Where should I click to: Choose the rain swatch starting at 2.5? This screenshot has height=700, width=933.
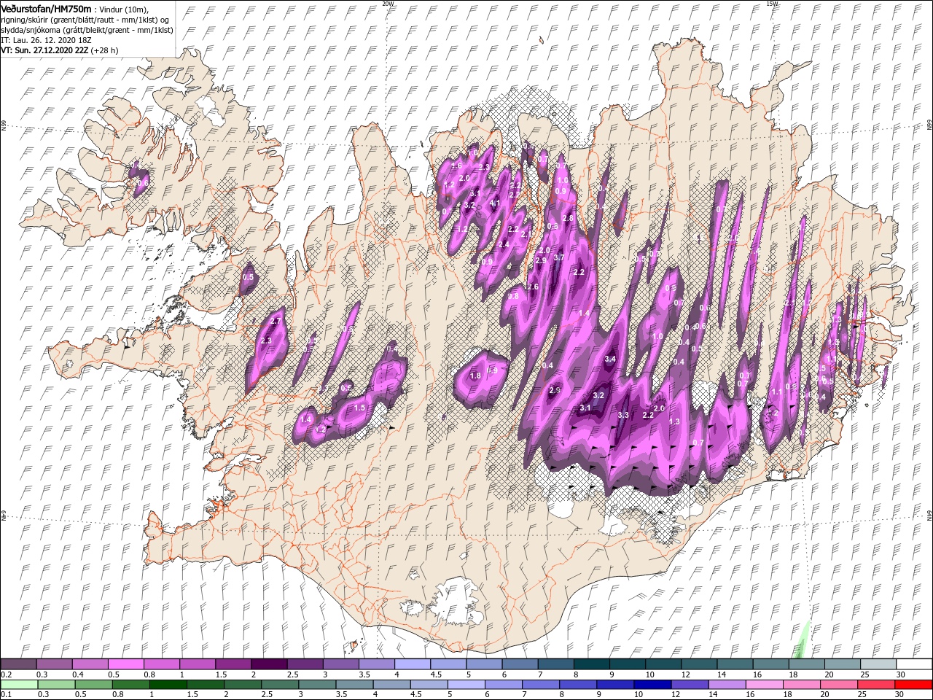(280, 685)
